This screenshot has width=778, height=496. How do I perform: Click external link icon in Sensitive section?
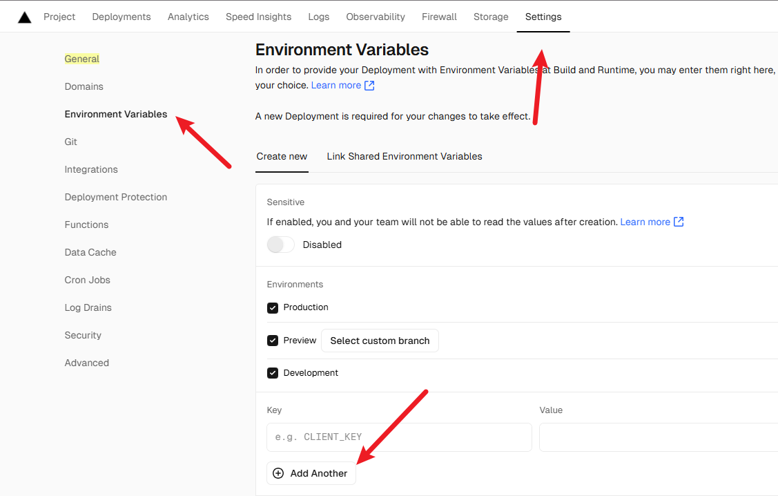click(x=679, y=222)
